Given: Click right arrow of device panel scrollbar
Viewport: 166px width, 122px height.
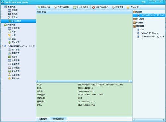Looking at the screenshot, I should [164, 120].
